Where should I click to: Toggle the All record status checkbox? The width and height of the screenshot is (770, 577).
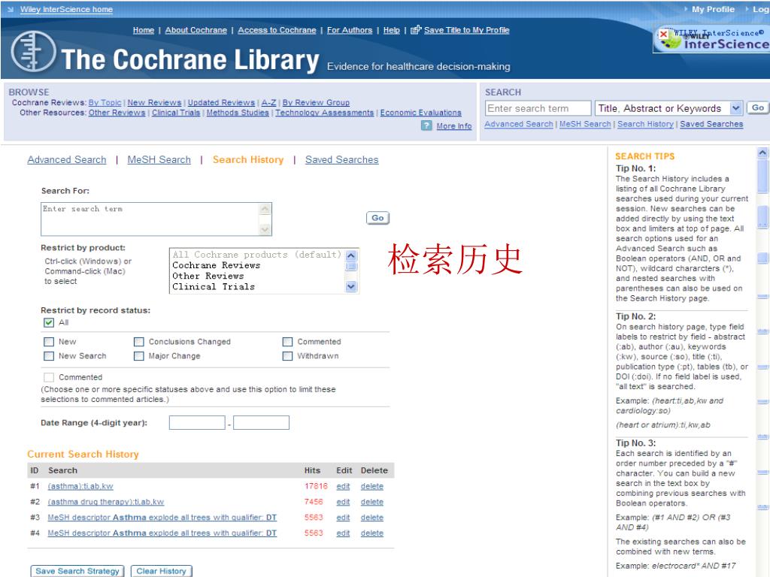tap(49, 322)
